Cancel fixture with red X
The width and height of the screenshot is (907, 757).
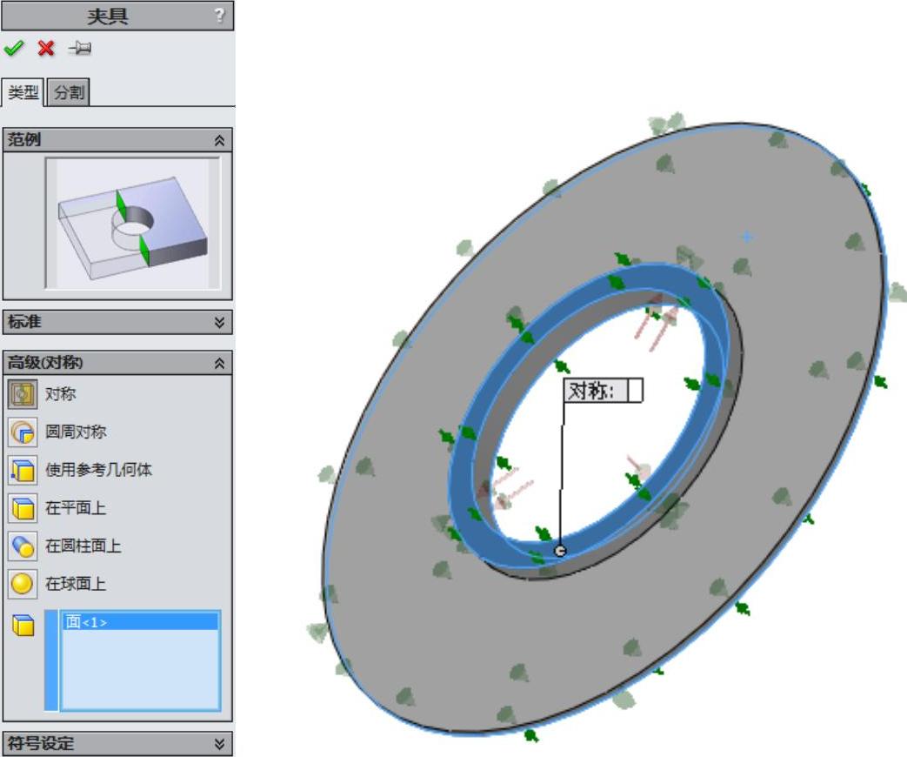coord(46,48)
